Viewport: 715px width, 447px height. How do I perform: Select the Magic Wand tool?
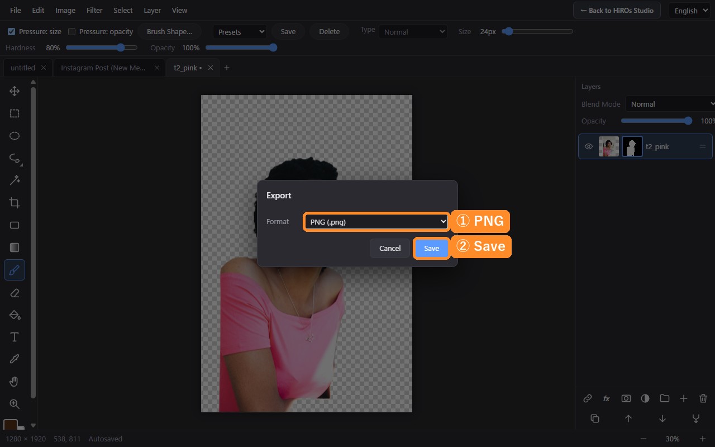[15, 180]
